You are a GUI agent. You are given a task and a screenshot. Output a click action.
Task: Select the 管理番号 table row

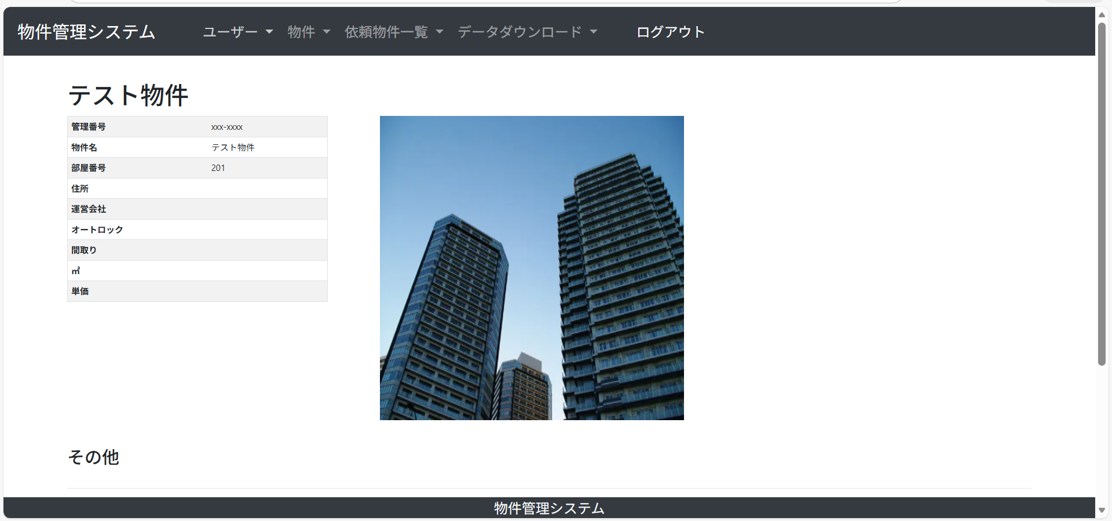point(197,127)
